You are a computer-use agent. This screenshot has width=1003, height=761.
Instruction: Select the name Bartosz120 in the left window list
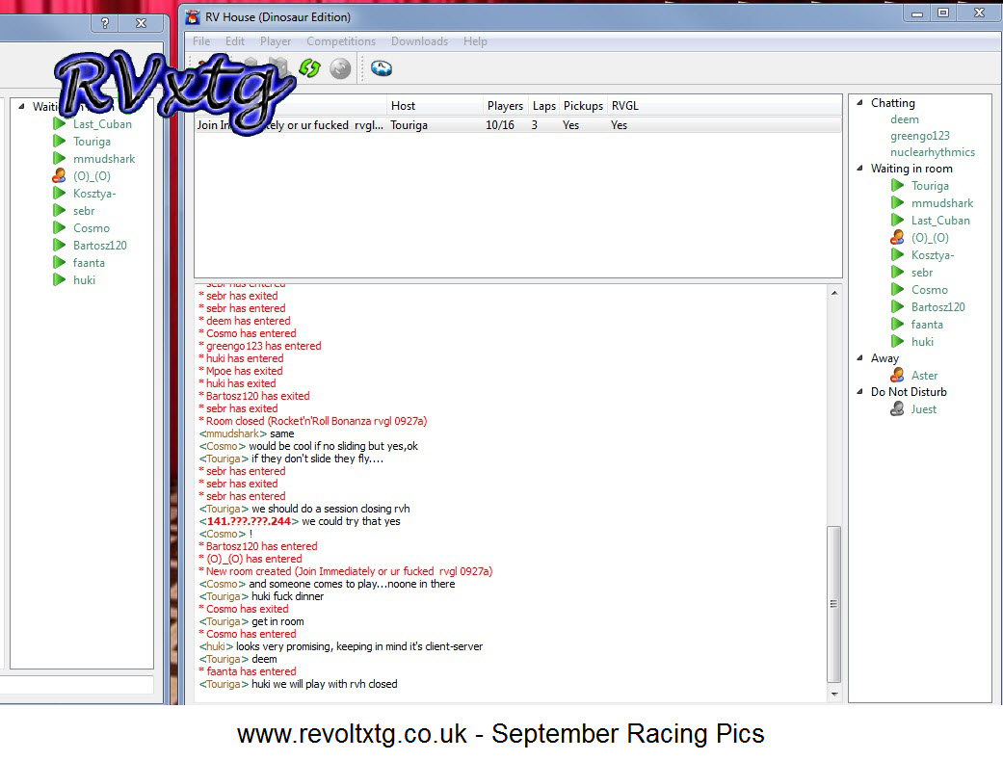click(100, 246)
